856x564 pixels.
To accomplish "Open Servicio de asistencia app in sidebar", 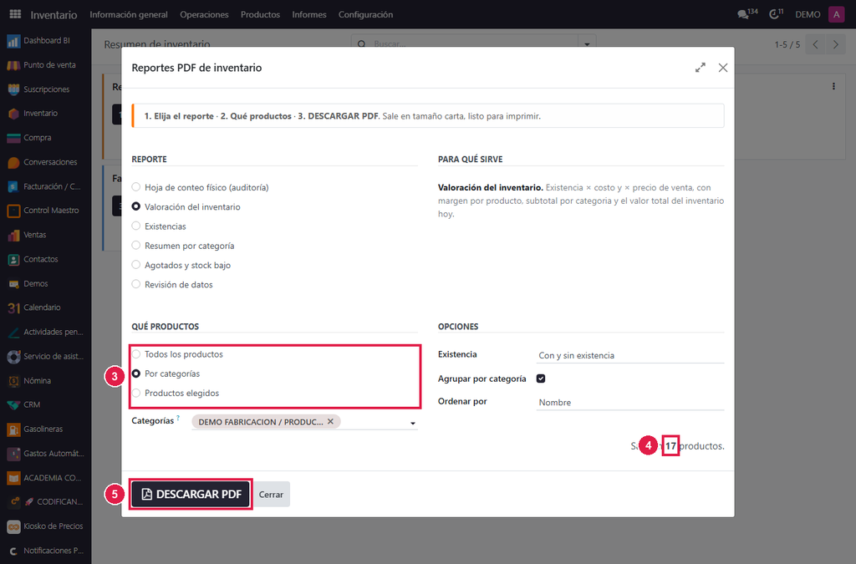I will (x=46, y=356).
